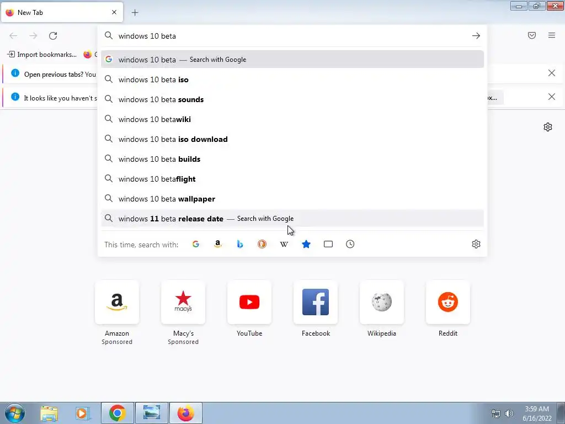The height and width of the screenshot is (424, 565).
Task: Click Import bookmarks button
Action: click(42, 55)
